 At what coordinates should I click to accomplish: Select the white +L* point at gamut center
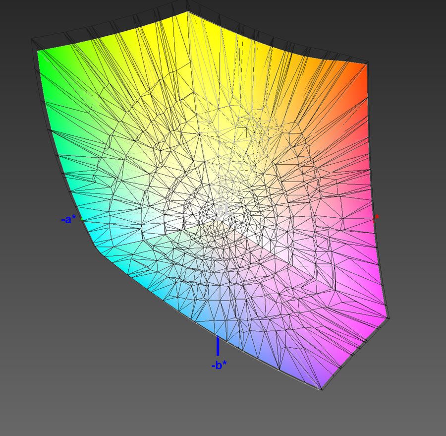(x=223, y=210)
